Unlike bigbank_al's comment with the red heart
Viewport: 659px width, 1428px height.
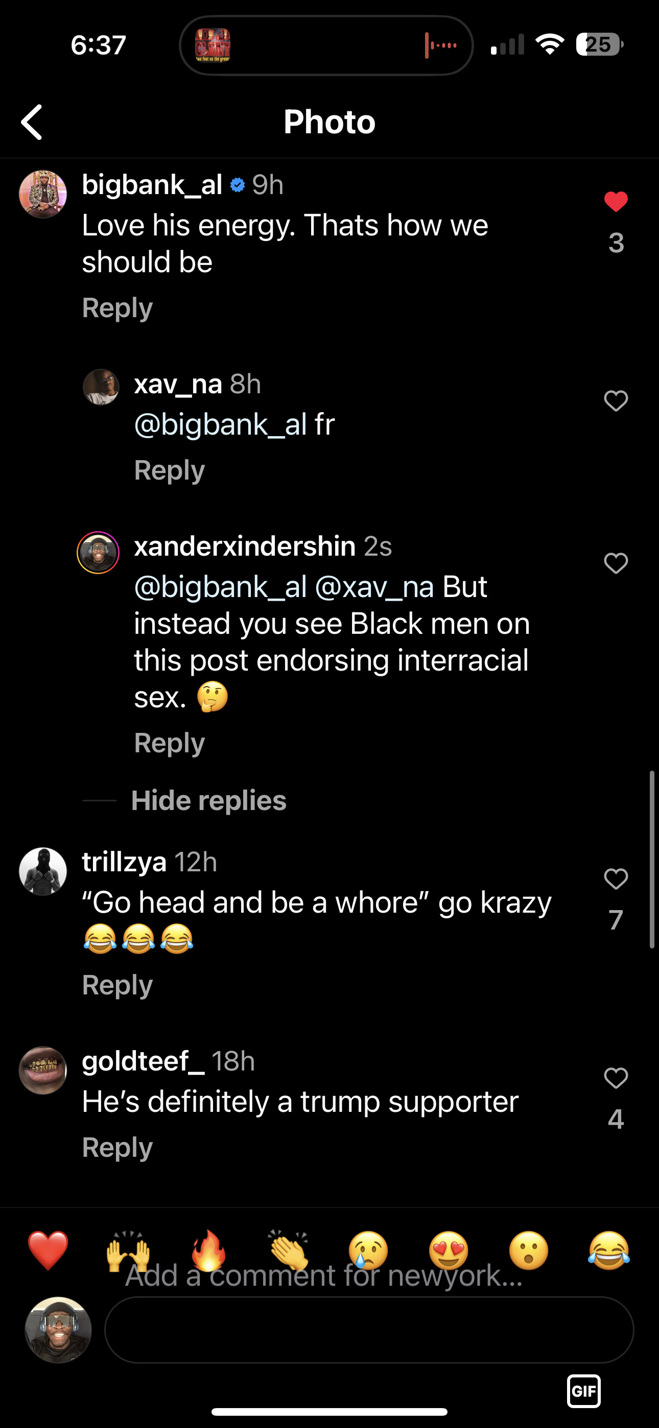[x=616, y=202]
